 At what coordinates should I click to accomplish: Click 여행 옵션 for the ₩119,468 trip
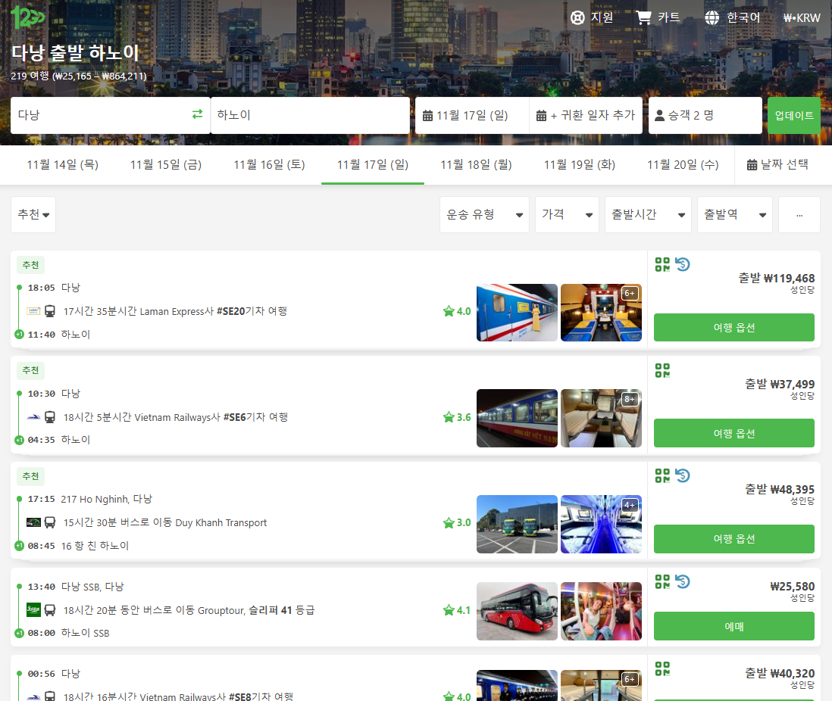[x=733, y=327]
